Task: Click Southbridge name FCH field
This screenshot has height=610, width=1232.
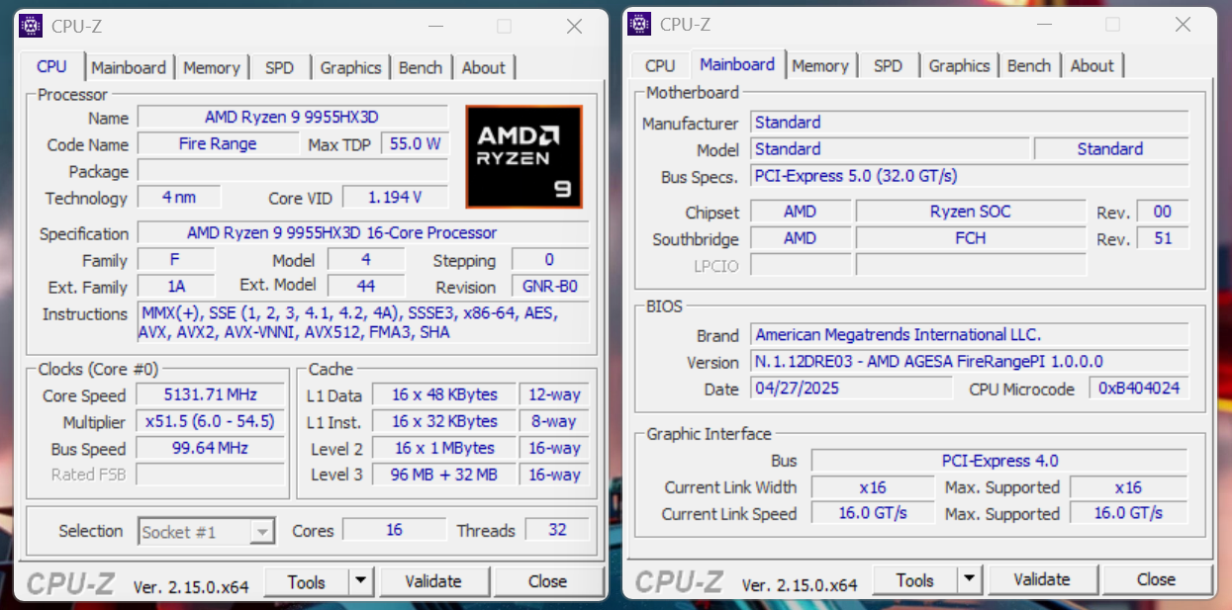Action: [971, 238]
